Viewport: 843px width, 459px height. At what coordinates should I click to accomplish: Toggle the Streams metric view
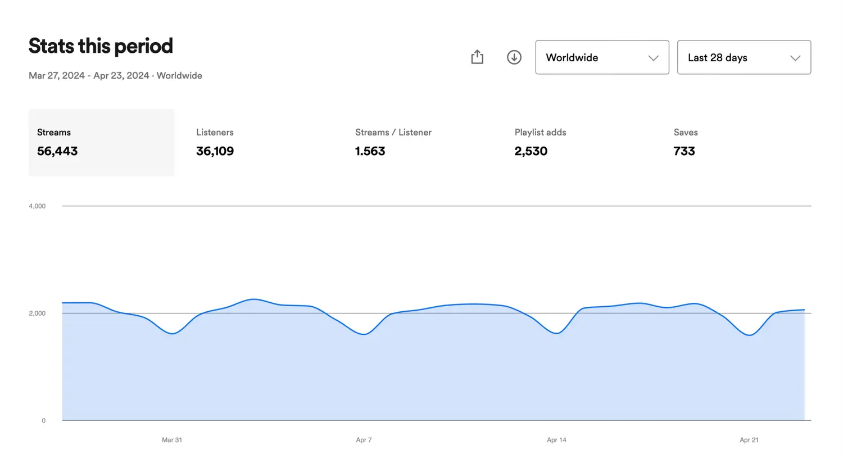101,142
